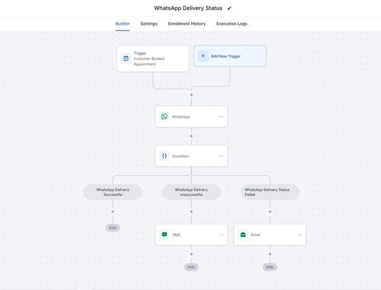The image size is (381, 290).
Task: Open the SMS action node
Action: [x=191, y=235]
